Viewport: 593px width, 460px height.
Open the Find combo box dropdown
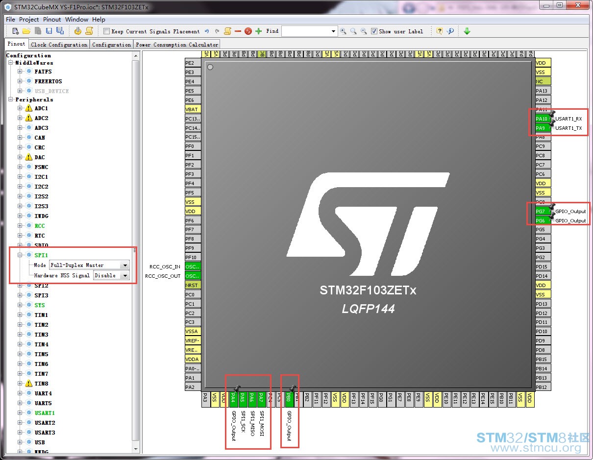[334, 31]
